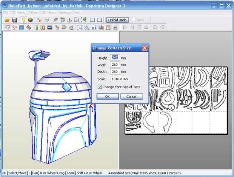Click the multicolored cube texture icon
The height and width of the screenshot is (177, 234).
point(31,20)
